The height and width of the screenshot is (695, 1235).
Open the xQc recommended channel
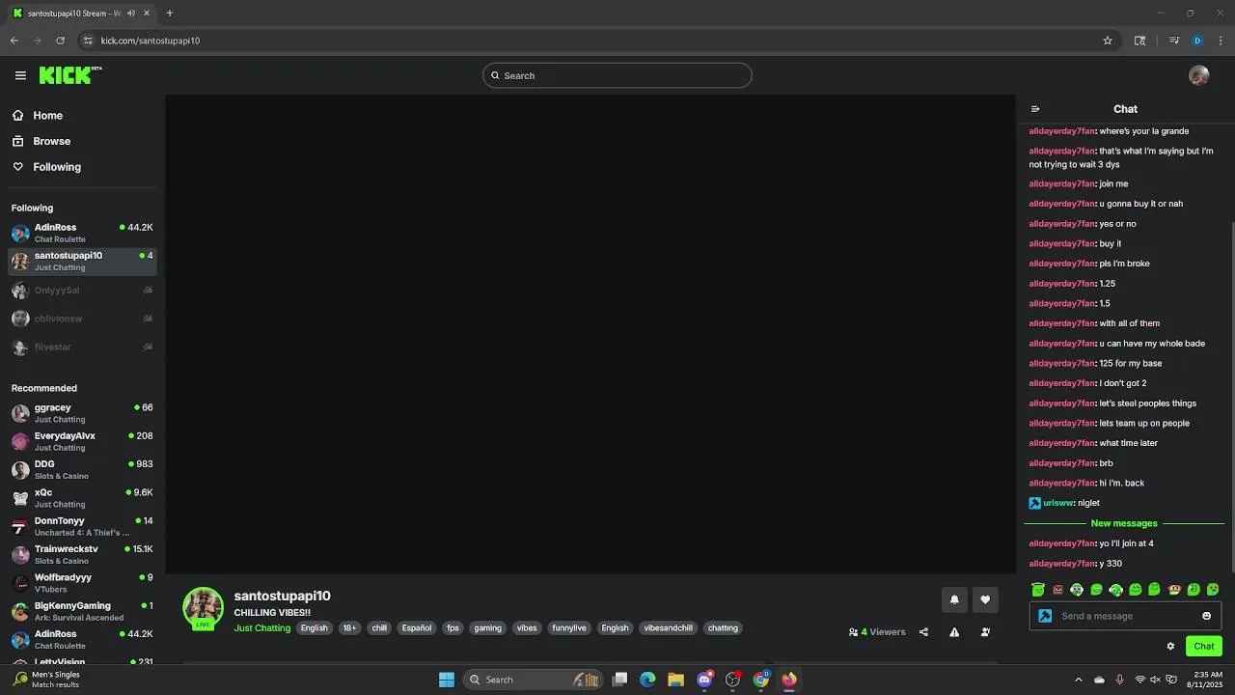click(x=82, y=498)
